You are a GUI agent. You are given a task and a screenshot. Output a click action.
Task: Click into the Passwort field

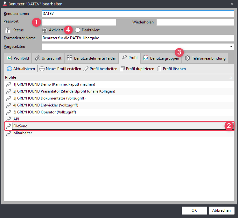click(79, 22)
